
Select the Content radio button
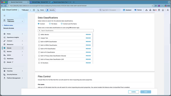coord(39,24)
